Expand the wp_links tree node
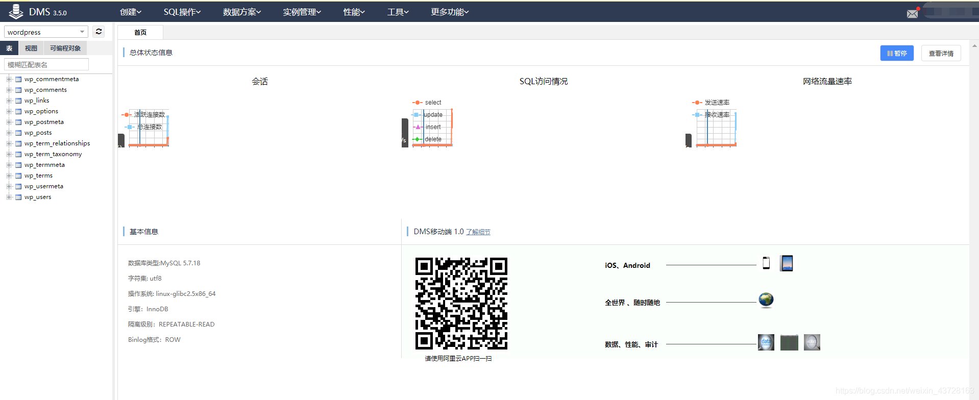This screenshot has height=400, width=979. [9, 101]
